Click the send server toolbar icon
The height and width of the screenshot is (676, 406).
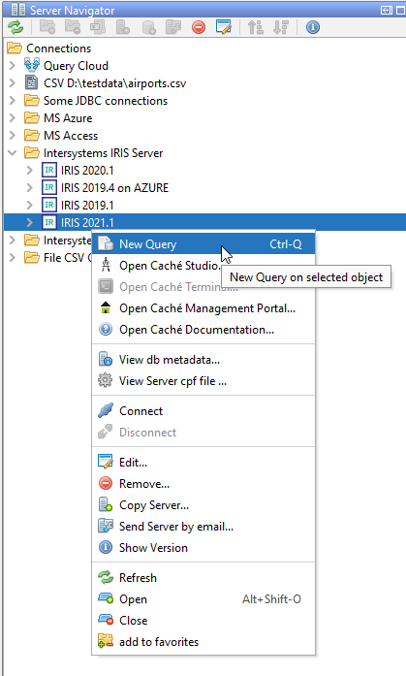[x=173, y=27]
